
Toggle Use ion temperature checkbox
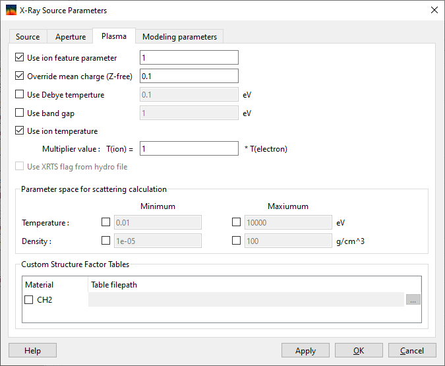19,131
